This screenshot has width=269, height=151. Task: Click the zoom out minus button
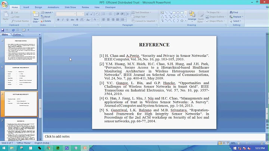[x=239, y=143]
